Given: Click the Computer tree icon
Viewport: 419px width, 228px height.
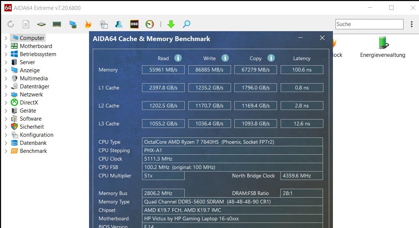Looking at the screenshot, I should 15,38.
